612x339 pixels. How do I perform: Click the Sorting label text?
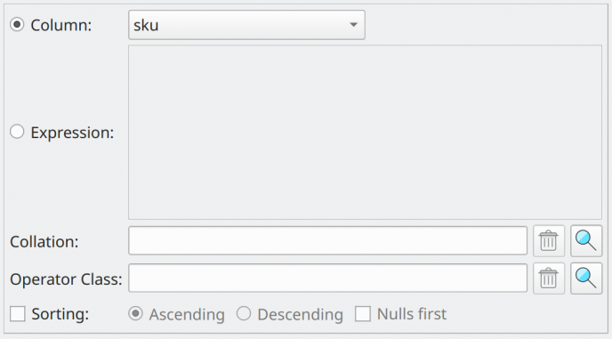60,314
